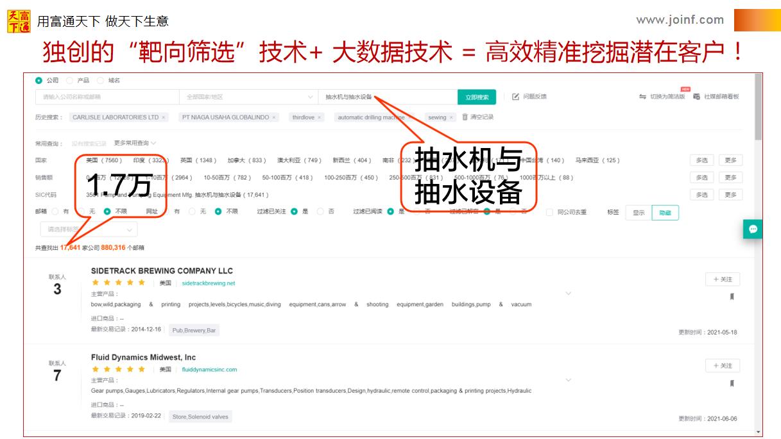This screenshot has height=439, width=781.
Task: Filter sales by 50-100百万 (418)
Action: coord(288,178)
